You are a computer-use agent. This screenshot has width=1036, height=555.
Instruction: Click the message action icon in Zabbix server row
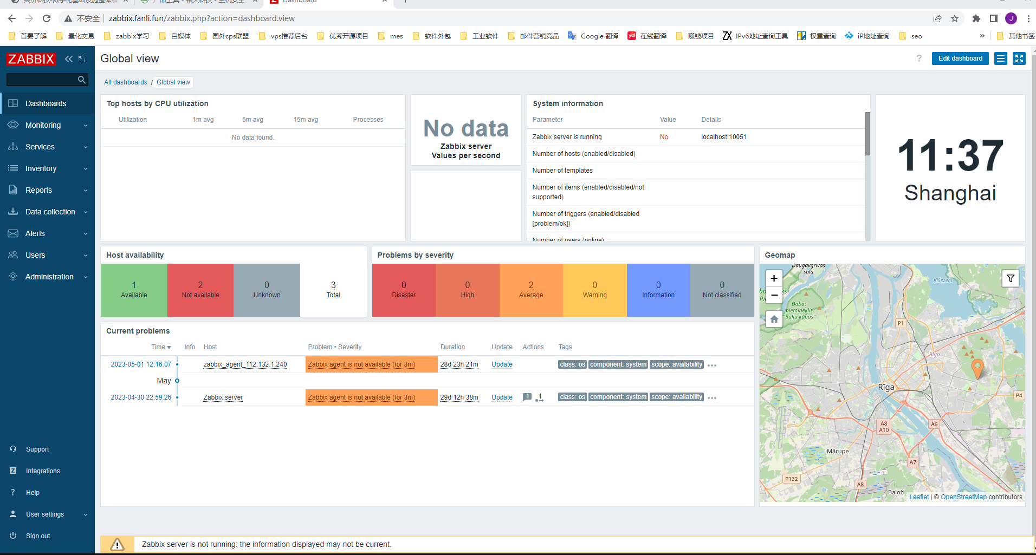click(527, 397)
